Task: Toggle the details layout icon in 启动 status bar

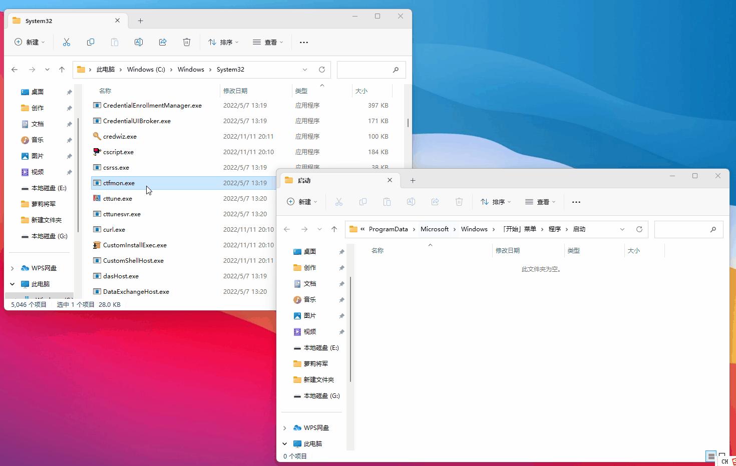Action: coord(711,456)
